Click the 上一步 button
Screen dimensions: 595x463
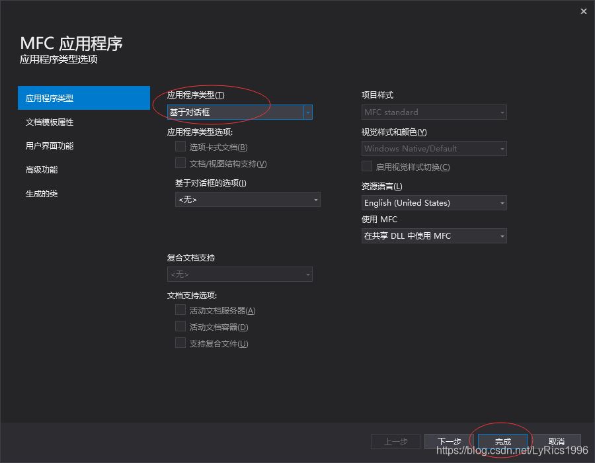click(x=395, y=441)
